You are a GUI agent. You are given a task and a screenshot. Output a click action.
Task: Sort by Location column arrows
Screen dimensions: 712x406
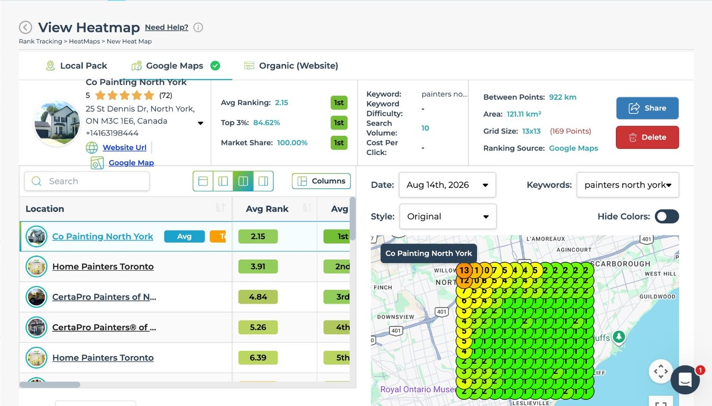(220, 208)
